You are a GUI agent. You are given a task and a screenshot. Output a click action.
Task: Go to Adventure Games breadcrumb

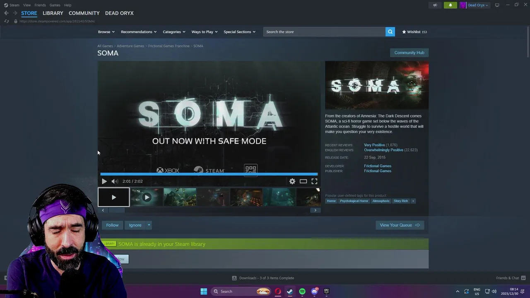pos(130,46)
